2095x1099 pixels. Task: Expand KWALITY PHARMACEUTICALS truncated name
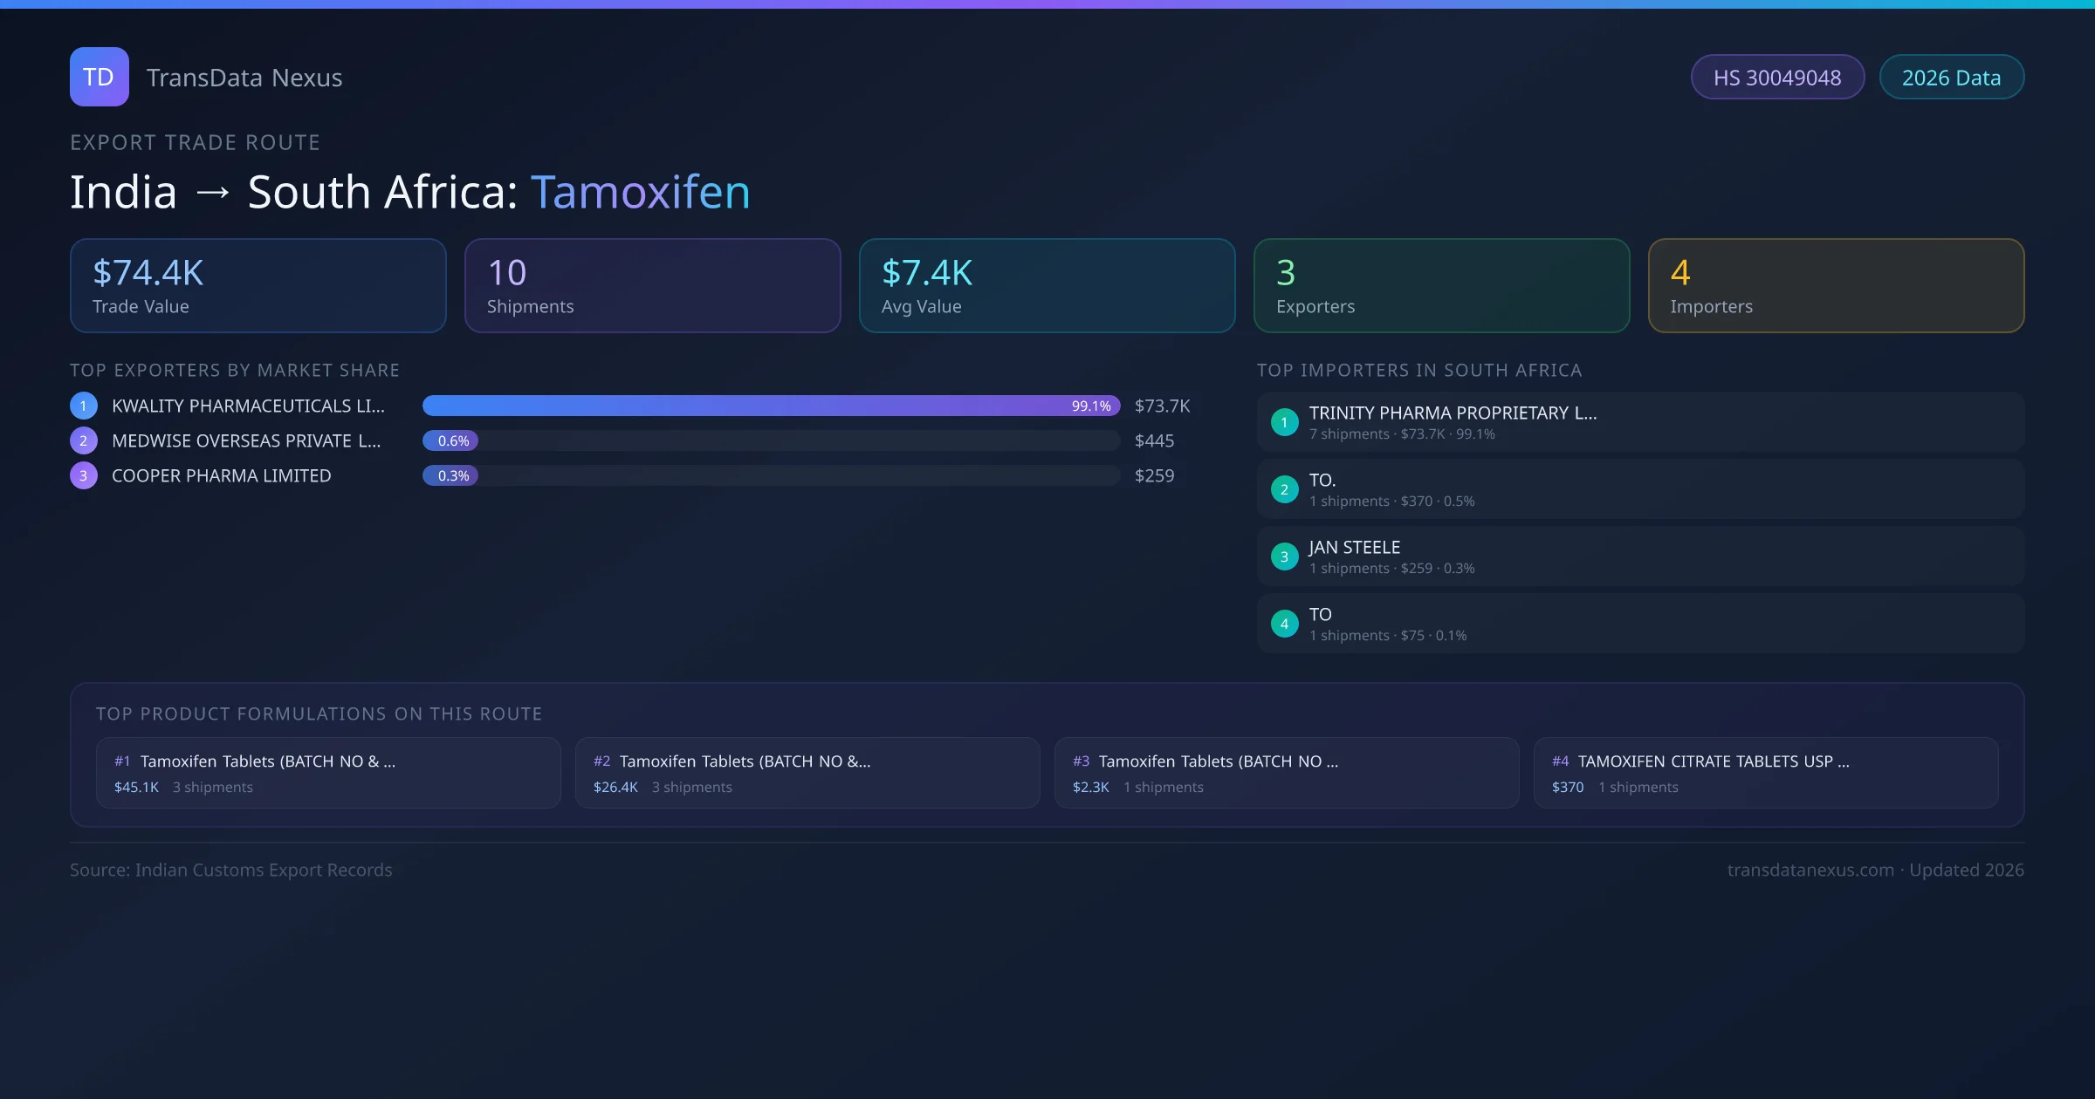246,405
